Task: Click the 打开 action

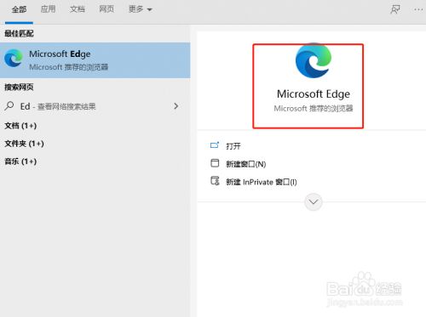Action: tap(233, 146)
